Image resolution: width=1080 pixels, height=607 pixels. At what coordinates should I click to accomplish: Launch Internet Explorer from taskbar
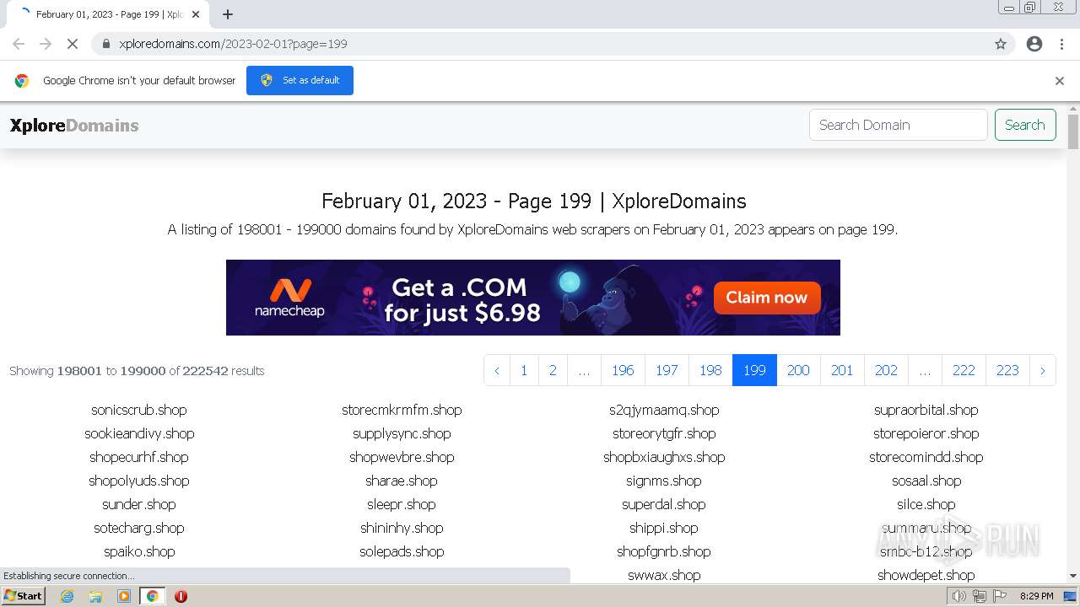(x=67, y=596)
